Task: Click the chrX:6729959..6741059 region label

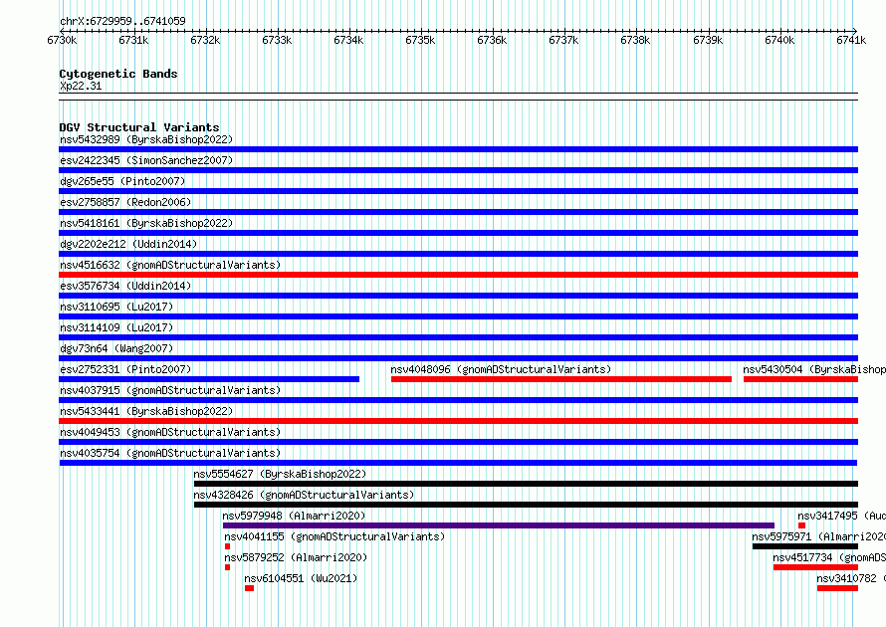Action: tap(122, 21)
